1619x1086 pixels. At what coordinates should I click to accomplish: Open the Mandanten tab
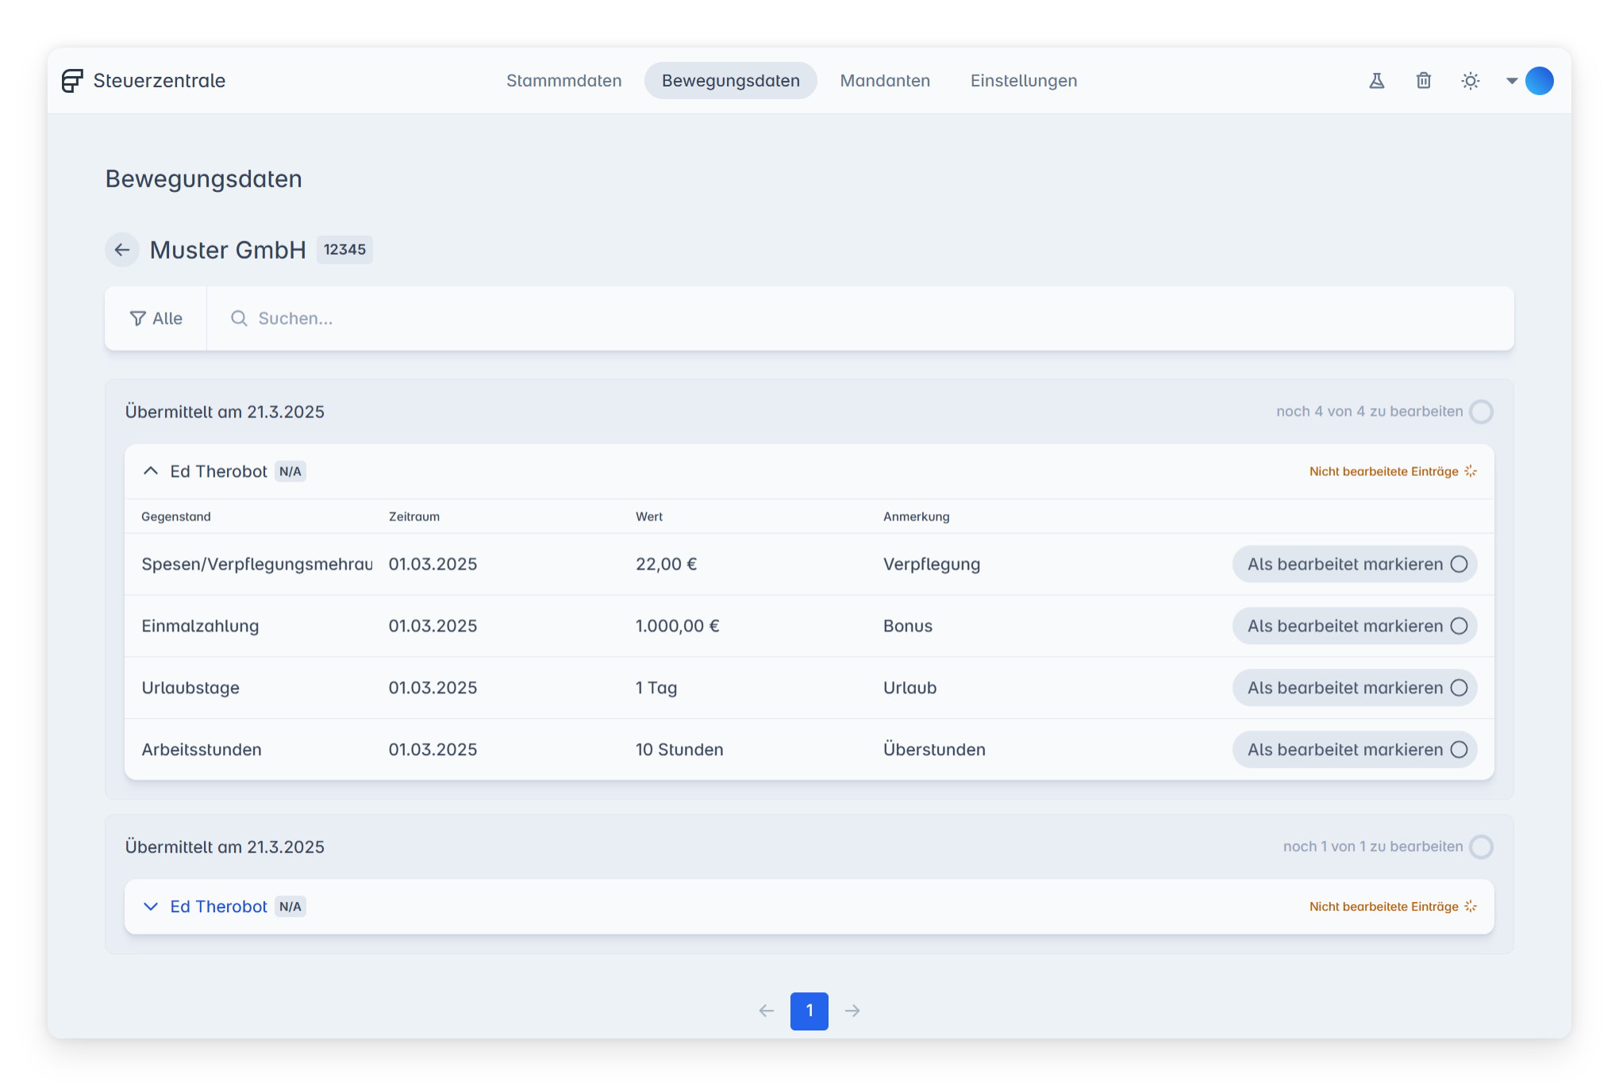click(x=885, y=81)
